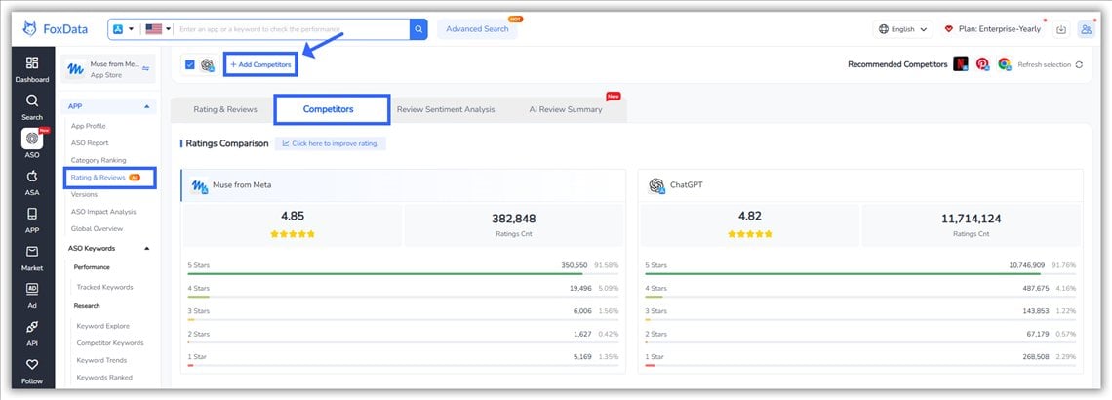Open Tracked Keywords in sidebar

(x=104, y=287)
